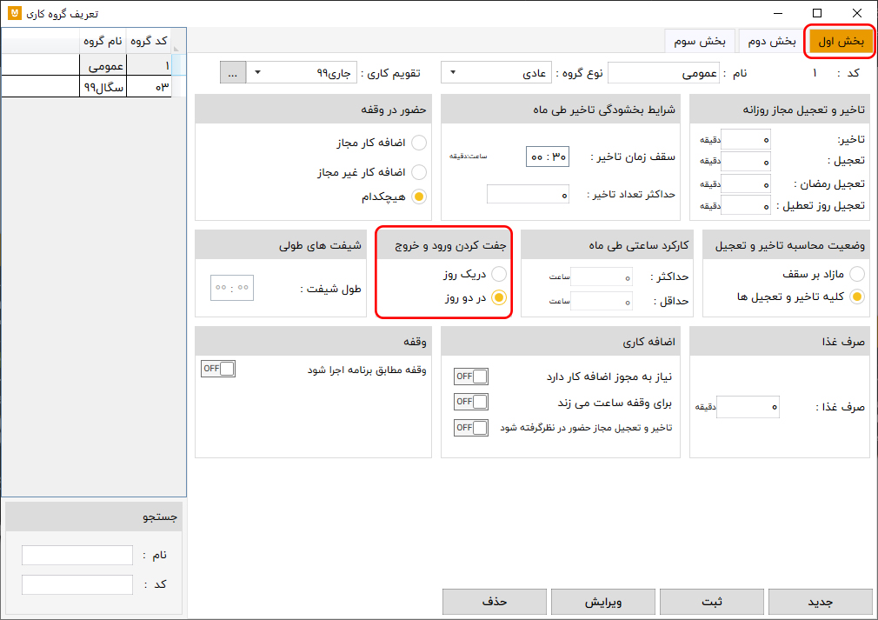Click the نام گروه column header
The image size is (878, 620).
click(x=103, y=41)
